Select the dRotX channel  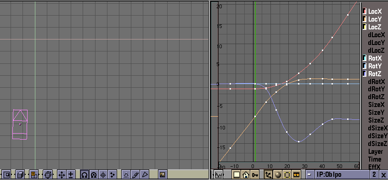coord(377,81)
